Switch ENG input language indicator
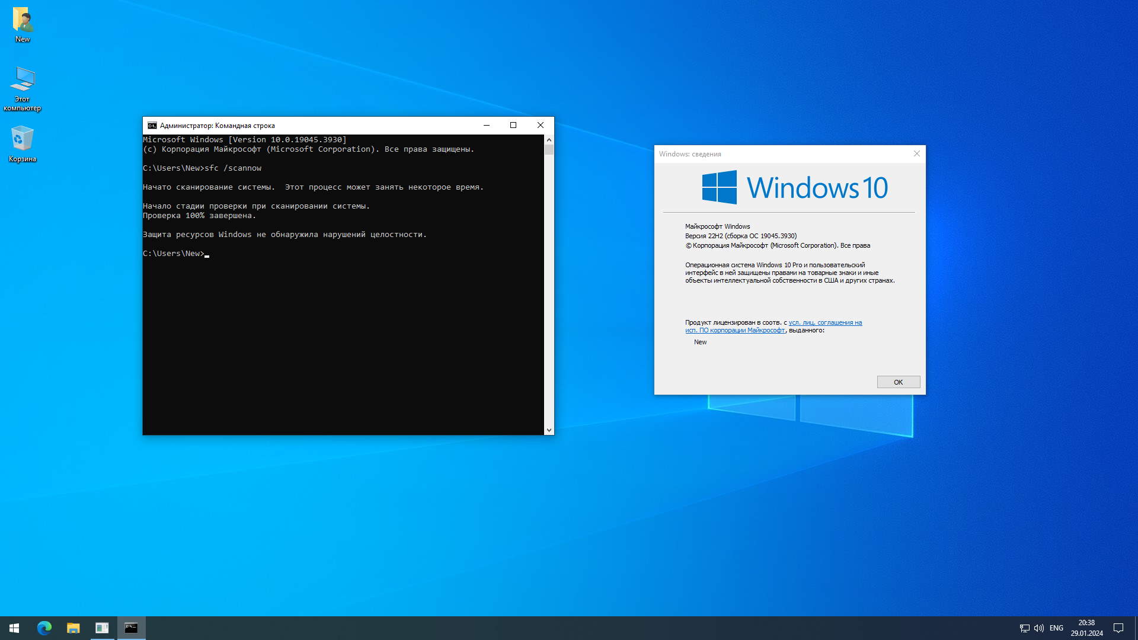 (x=1056, y=628)
